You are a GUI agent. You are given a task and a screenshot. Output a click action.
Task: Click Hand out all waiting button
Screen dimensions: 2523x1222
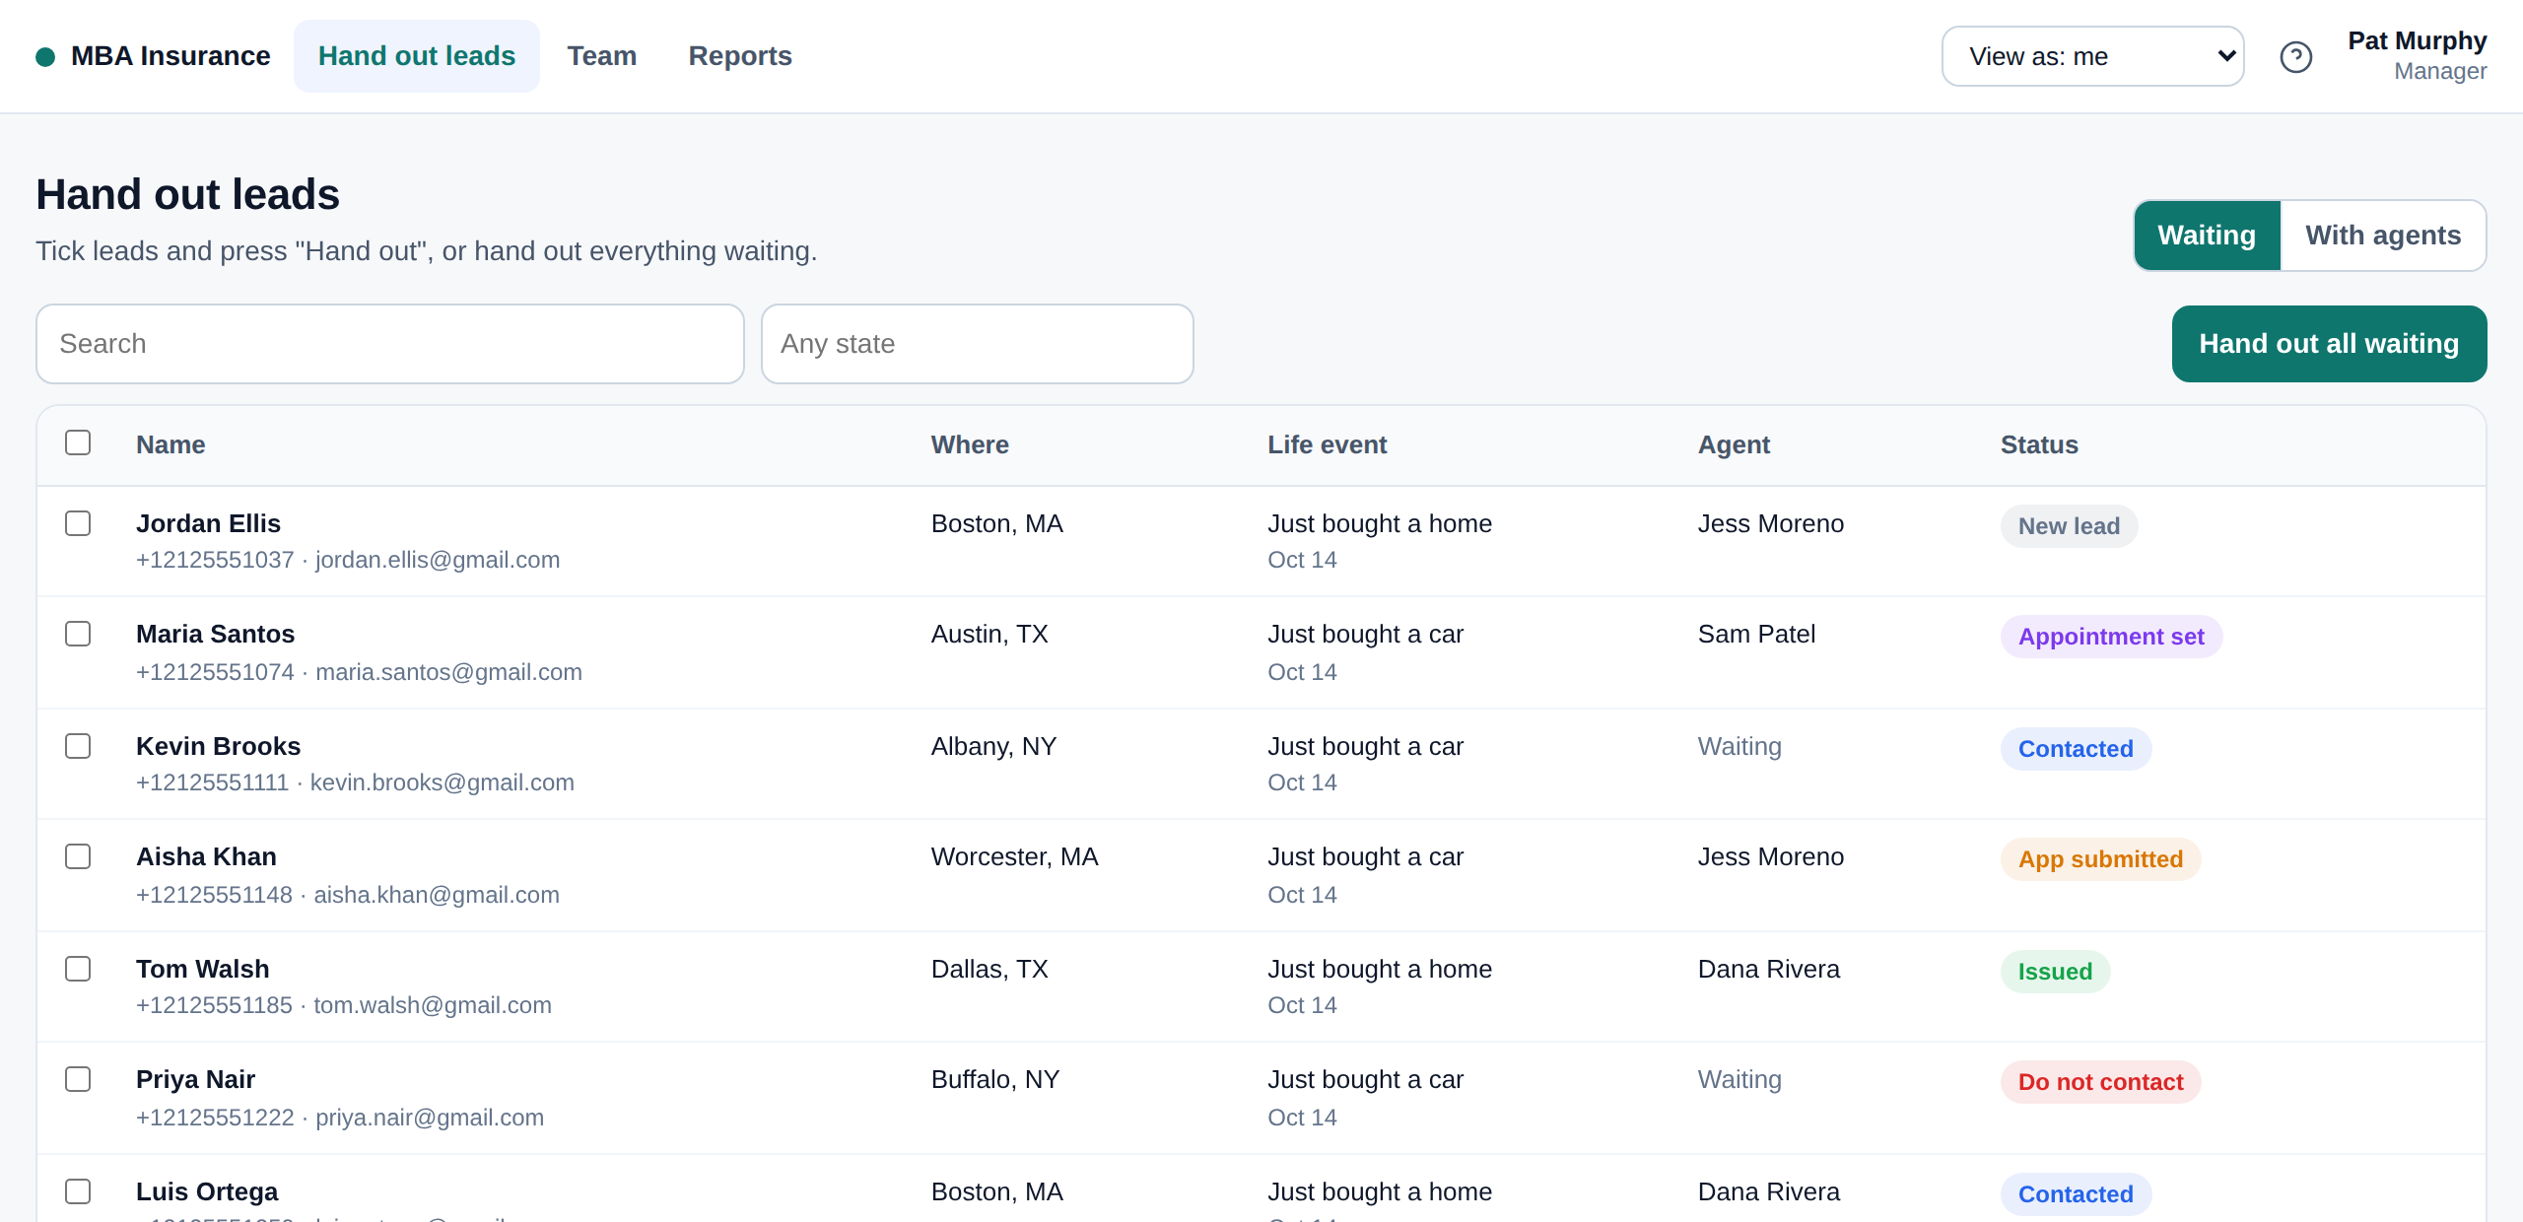click(x=2329, y=344)
